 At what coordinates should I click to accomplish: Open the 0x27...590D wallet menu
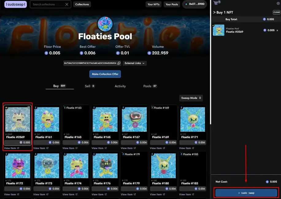click(x=194, y=4)
